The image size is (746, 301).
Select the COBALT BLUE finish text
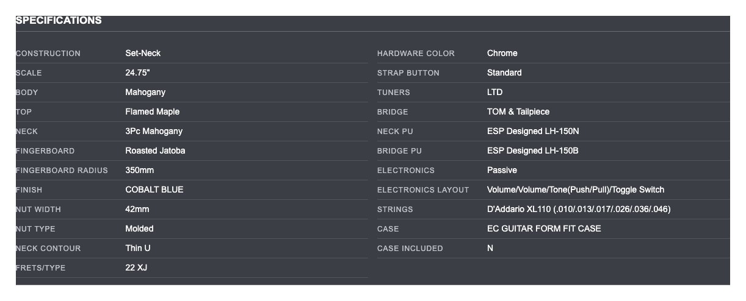pyautogui.click(x=154, y=190)
